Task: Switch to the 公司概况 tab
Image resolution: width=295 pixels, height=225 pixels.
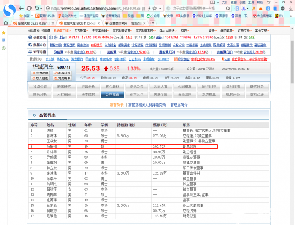Action: tap(185, 87)
